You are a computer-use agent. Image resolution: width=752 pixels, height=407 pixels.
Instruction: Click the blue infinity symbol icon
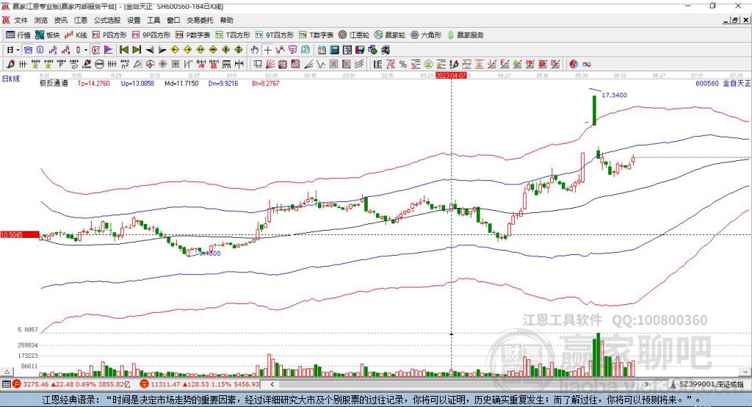[587, 65]
